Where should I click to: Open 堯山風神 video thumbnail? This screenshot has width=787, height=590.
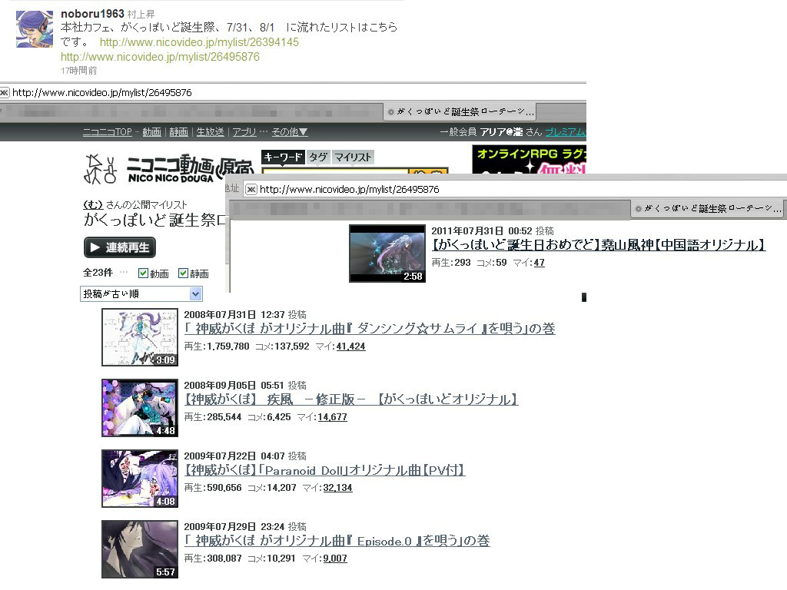387,254
